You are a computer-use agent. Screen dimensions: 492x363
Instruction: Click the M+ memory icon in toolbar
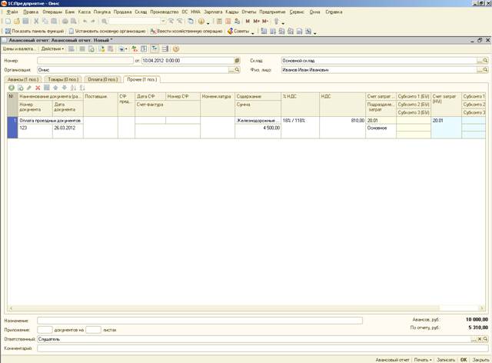pyautogui.click(x=256, y=22)
